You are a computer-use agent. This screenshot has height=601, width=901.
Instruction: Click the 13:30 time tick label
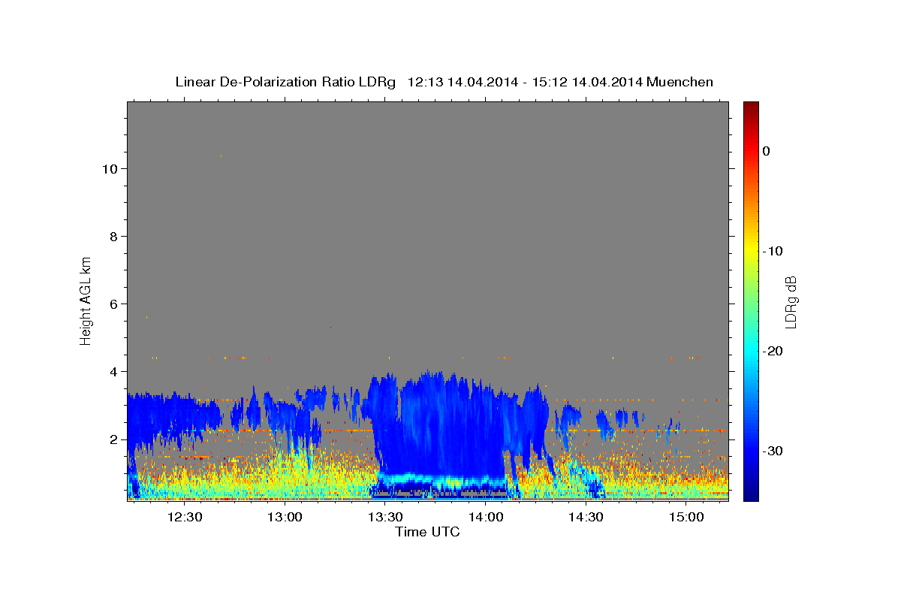click(x=385, y=517)
